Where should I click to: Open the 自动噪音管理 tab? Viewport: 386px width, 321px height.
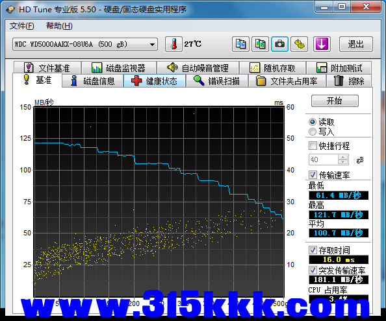pyautogui.click(x=198, y=67)
